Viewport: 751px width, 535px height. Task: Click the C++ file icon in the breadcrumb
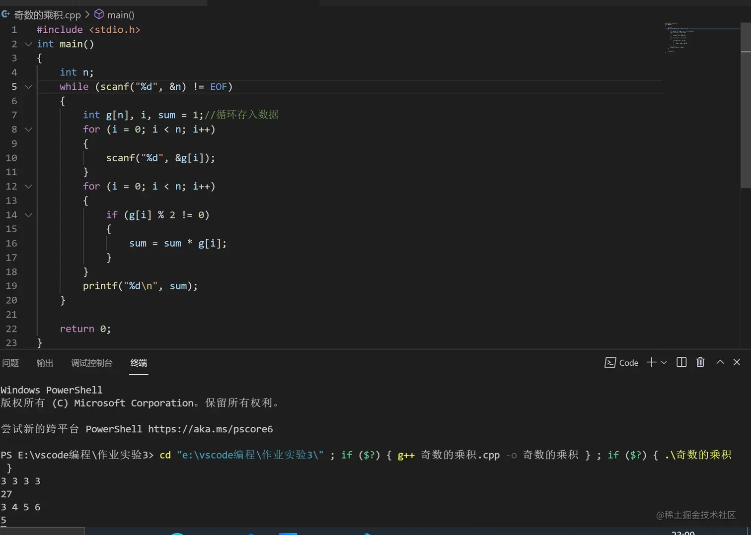click(x=6, y=14)
